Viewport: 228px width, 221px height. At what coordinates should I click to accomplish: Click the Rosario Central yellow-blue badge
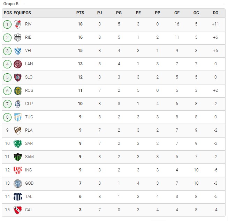18,90
